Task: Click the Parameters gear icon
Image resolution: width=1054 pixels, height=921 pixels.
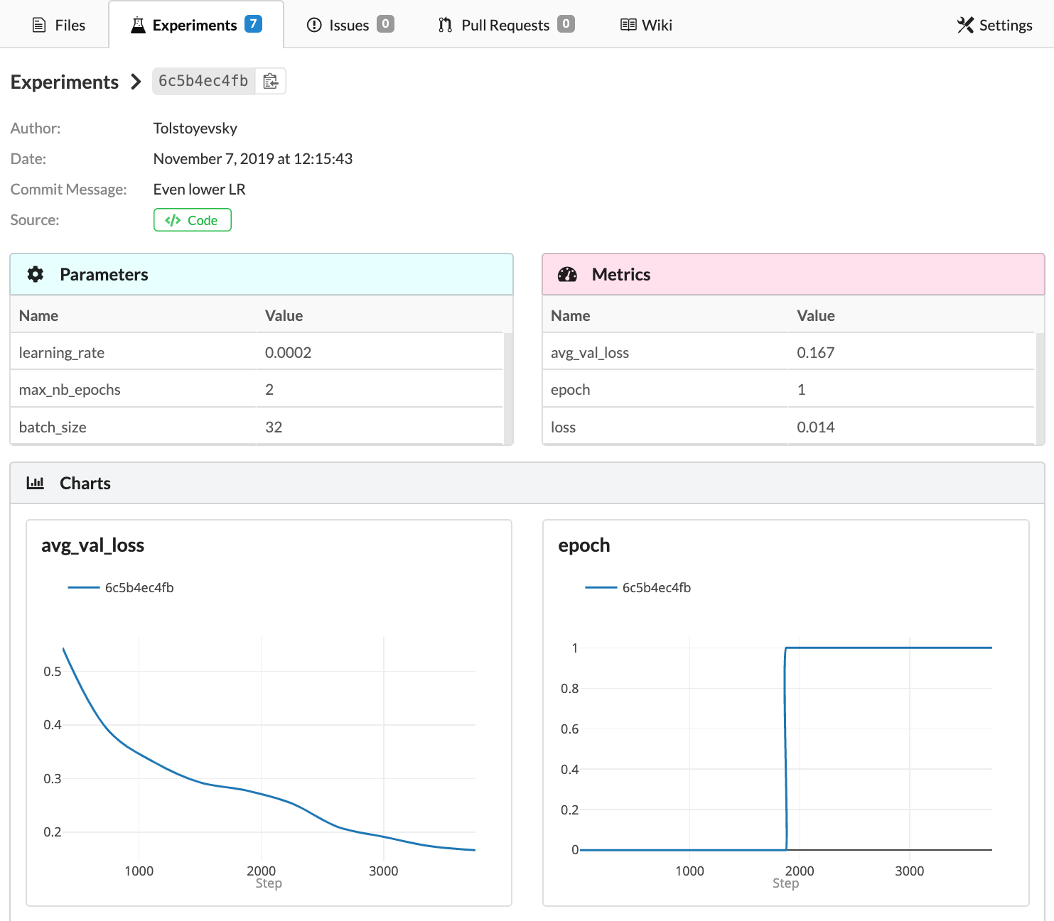Action: point(36,275)
